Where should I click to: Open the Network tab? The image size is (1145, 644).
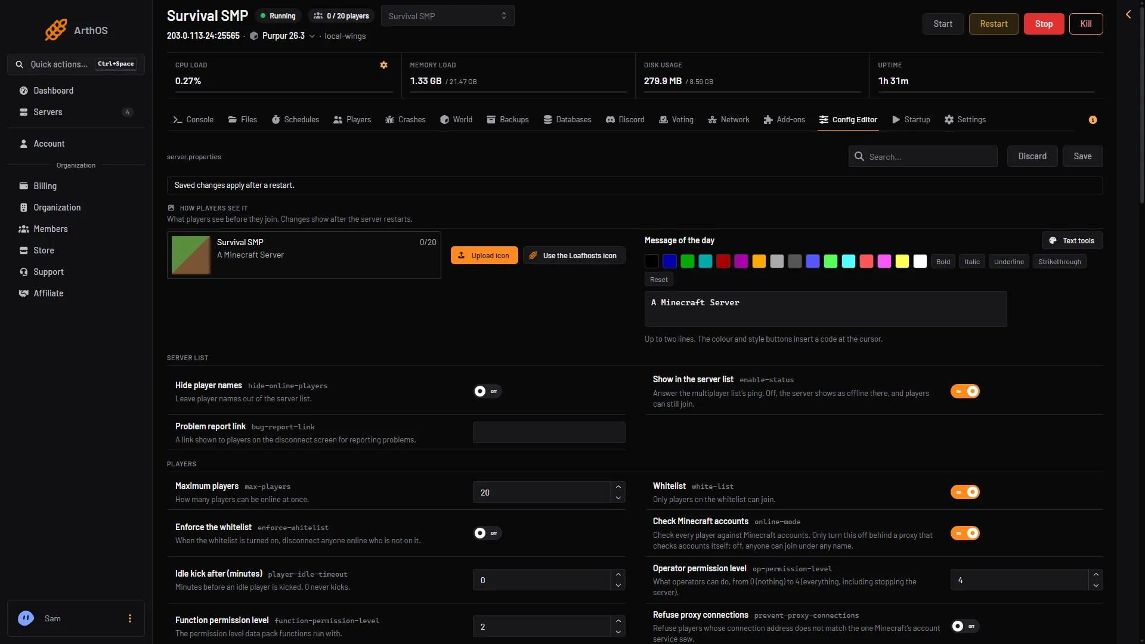point(729,120)
